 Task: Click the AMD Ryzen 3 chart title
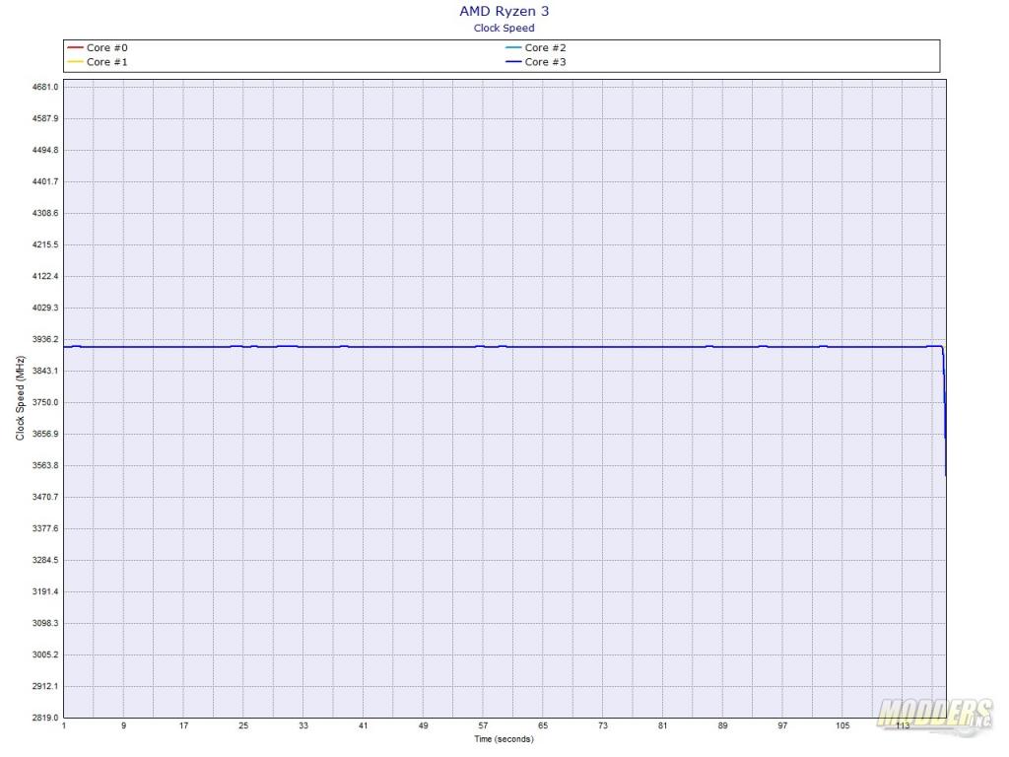504,11
